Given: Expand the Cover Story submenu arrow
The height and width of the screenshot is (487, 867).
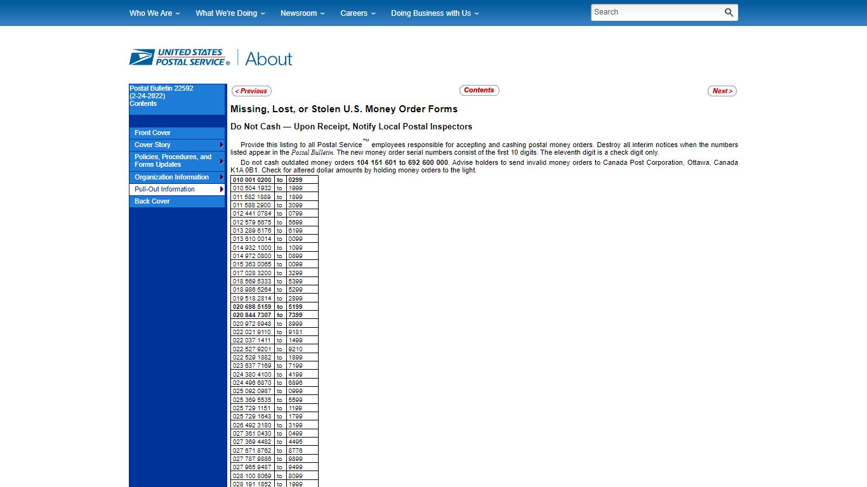Looking at the screenshot, I should pyautogui.click(x=222, y=145).
